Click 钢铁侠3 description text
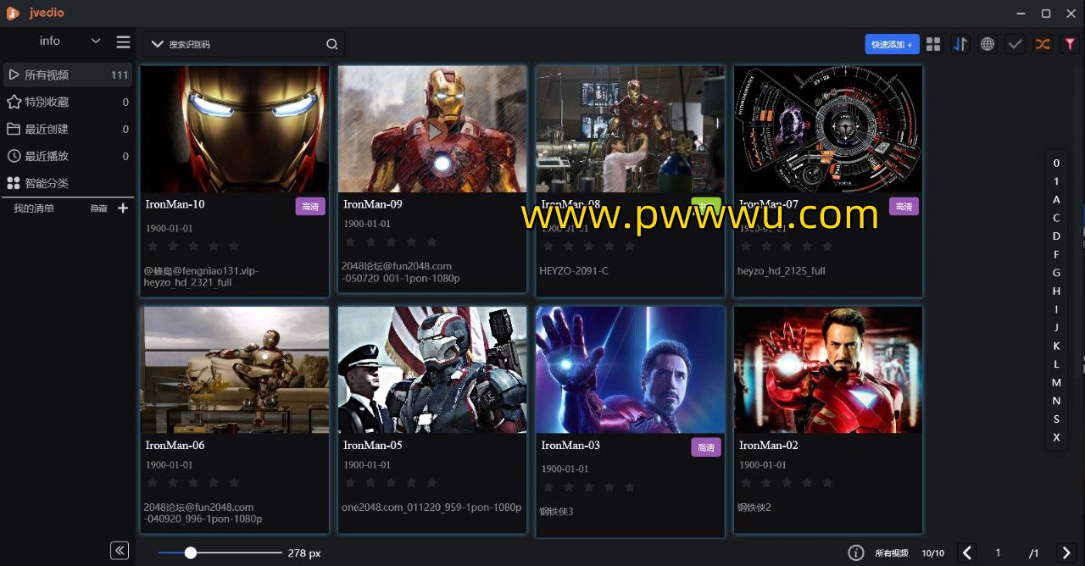This screenshot has width=1085, height=566. (557, 512)
